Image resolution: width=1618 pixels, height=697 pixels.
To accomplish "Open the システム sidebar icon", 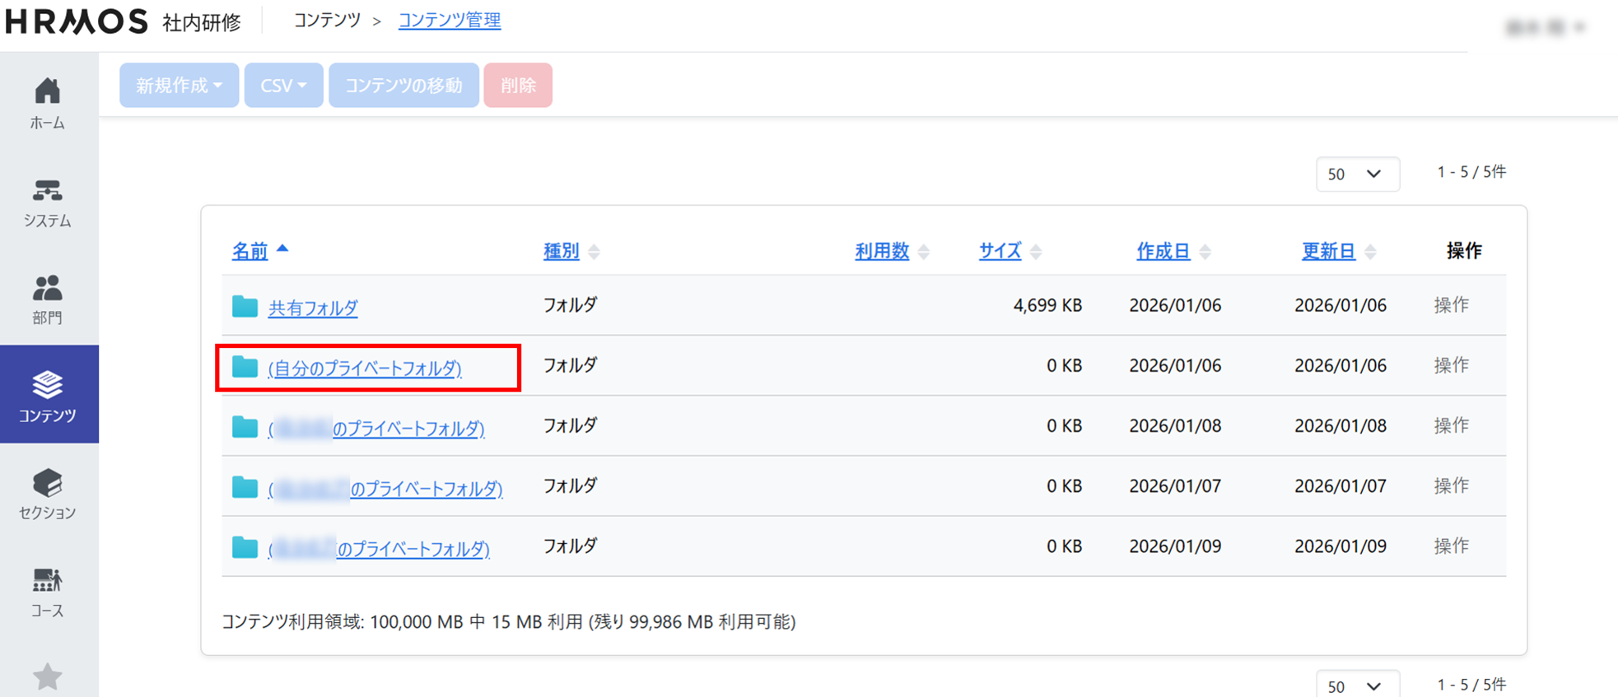I will (x=47, y=192).
